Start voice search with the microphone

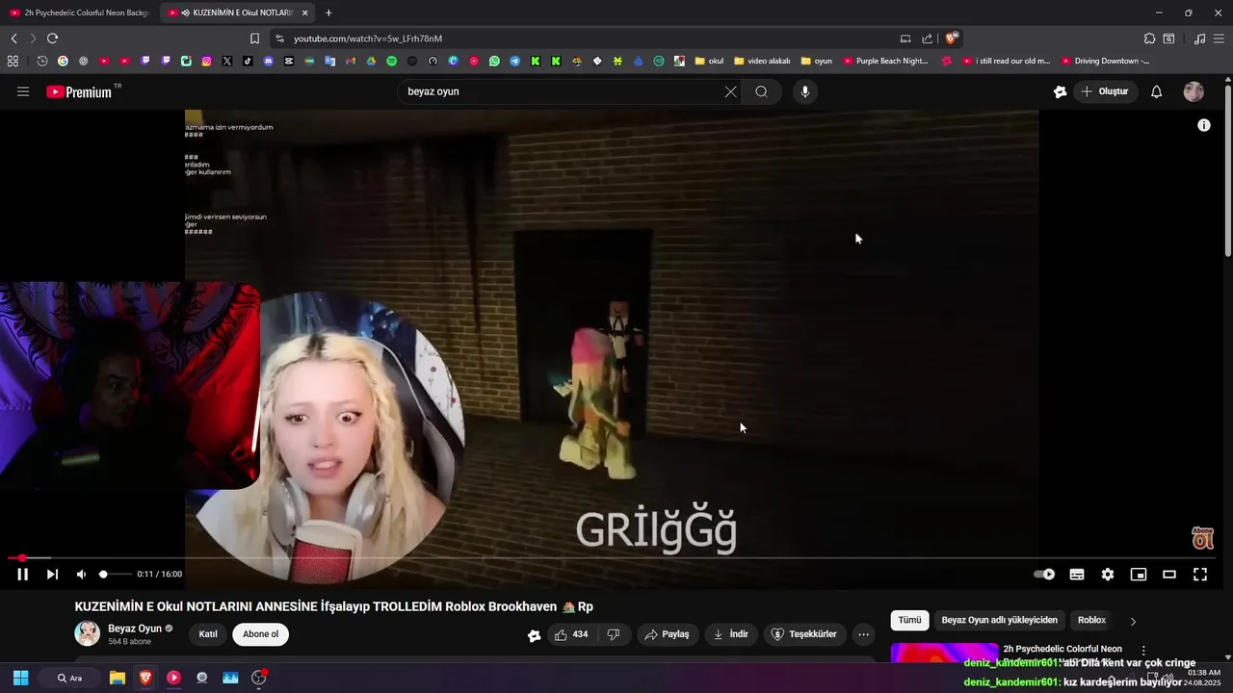[x=805, y=91]
